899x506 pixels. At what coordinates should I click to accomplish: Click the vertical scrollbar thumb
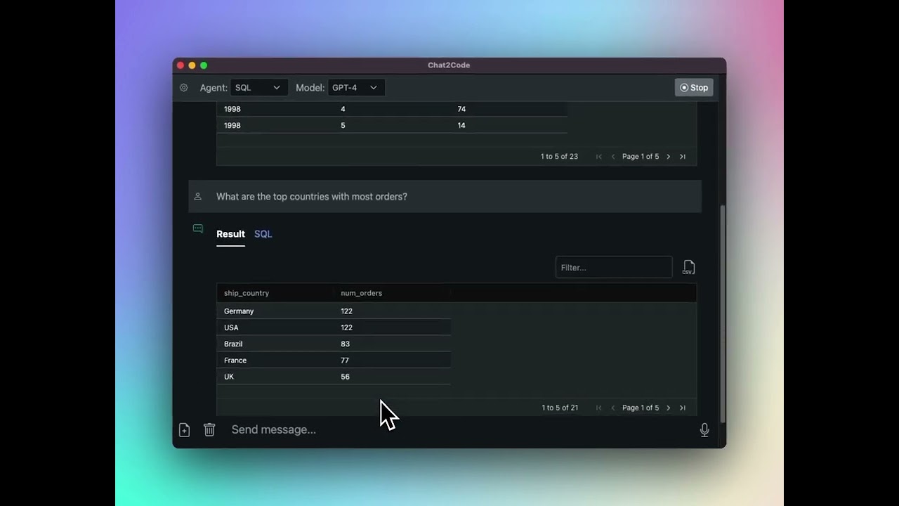coord(723,313)
